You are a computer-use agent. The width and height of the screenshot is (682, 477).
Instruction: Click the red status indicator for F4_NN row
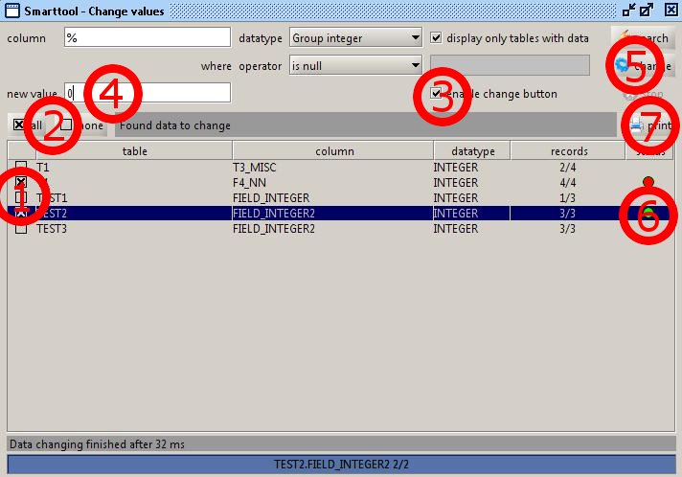[x=648, y=182]
